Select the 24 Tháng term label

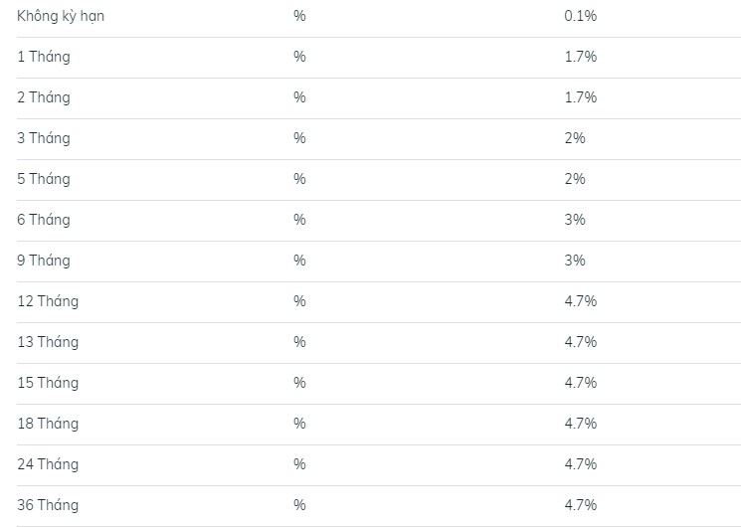pyautogui.click(x=48, y=465)
